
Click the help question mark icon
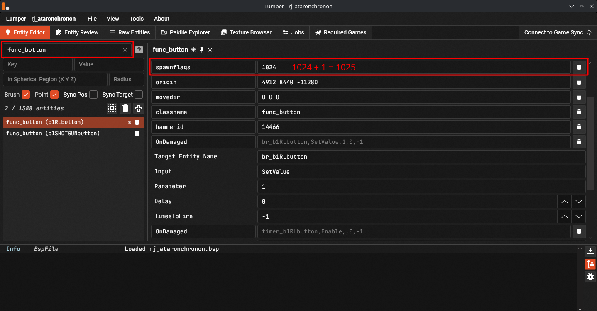[139, 50]
